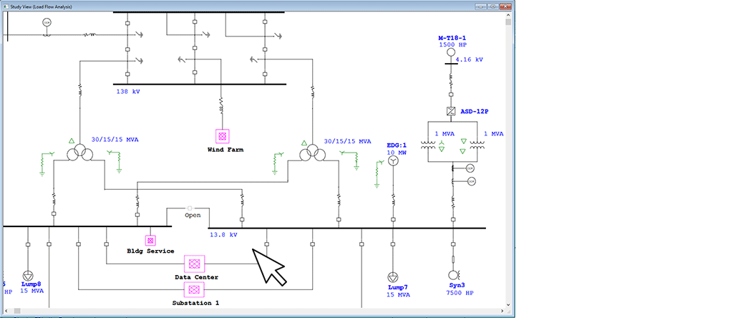Select the Wind Farm composite network block
733x318 pixels.
coord(222,135)
